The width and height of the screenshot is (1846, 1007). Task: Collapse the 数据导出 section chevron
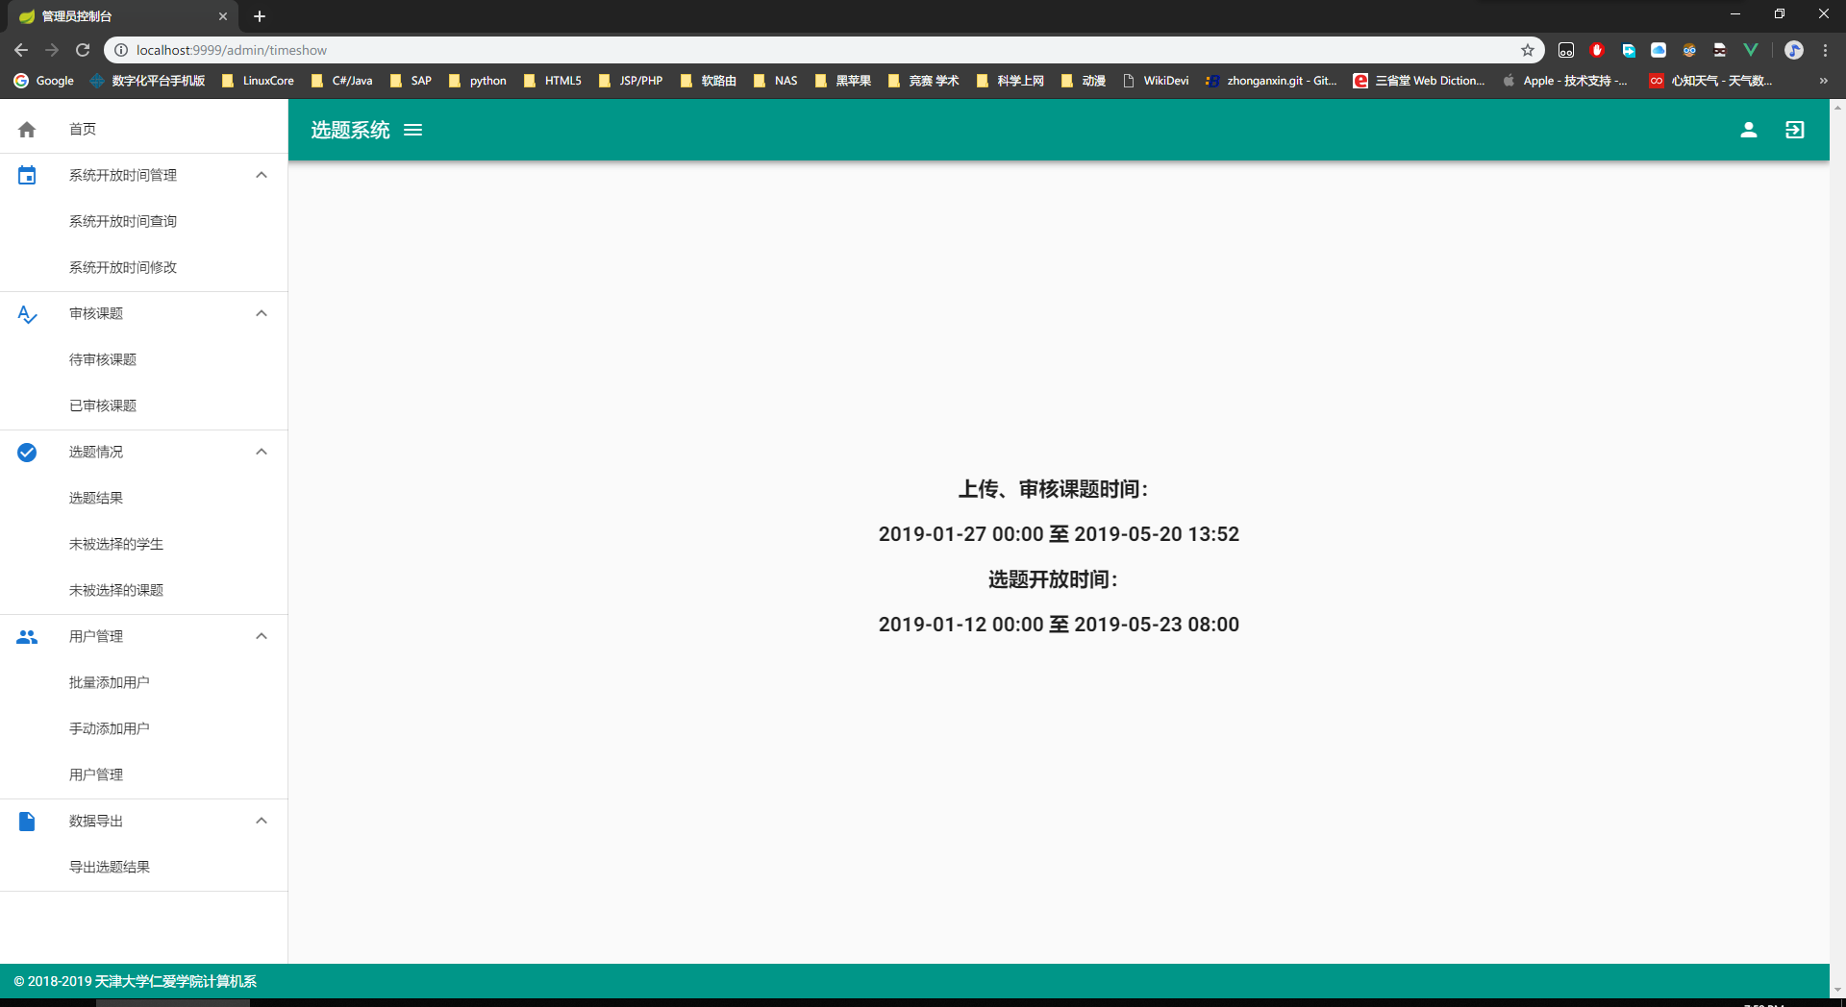[x=262, y=821]
